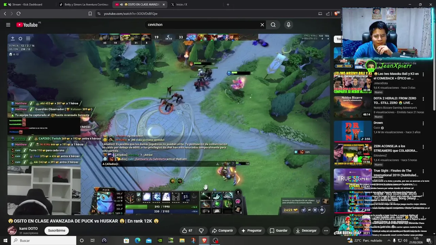
Task: Click the Compartir share button
Action: [222, 230]
